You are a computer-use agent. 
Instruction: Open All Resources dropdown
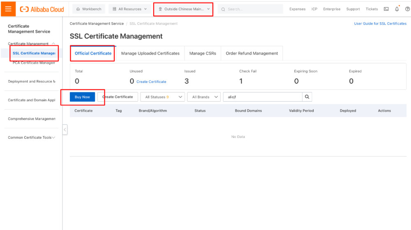[130, 9]
